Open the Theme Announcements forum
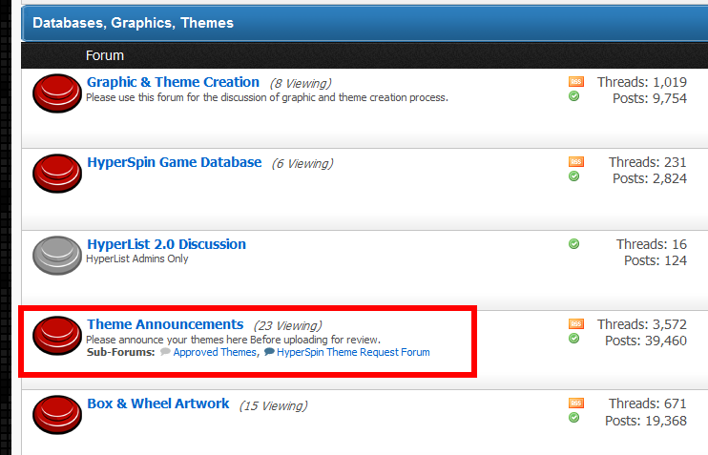 pyautogui.click(x=165, y=324)
